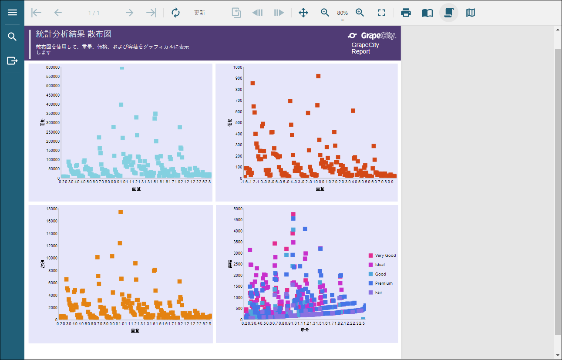Image resolution: width=562 pixels, height=360 pixels.
Task: Click the history forward icon
Action: [279, 13]
